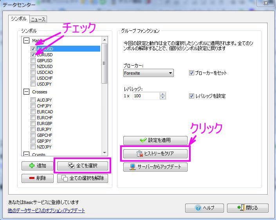
Task: Collapse the Crosses symbol group
Action: click(x=26, y=92)
